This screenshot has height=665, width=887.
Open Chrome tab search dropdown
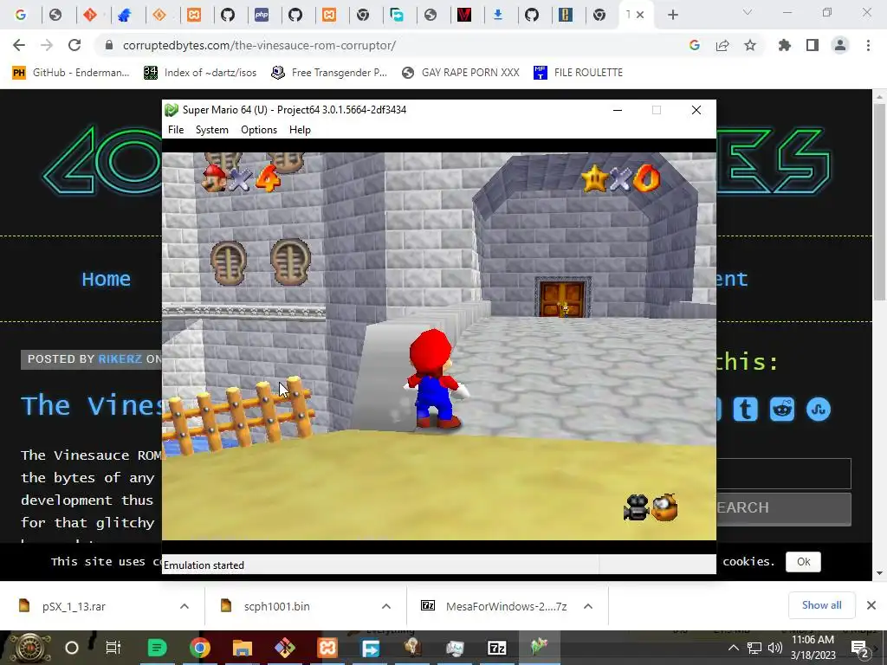[x=748, y=12]
